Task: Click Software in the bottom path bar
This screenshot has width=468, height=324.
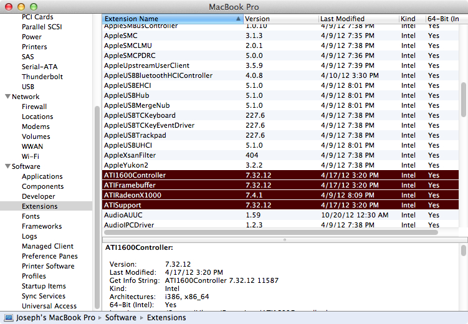Action: (120, 318)
